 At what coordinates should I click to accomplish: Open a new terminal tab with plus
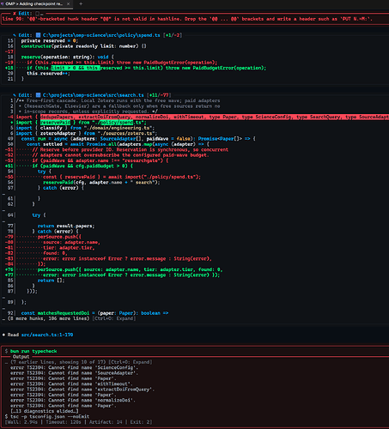[81, 3]
